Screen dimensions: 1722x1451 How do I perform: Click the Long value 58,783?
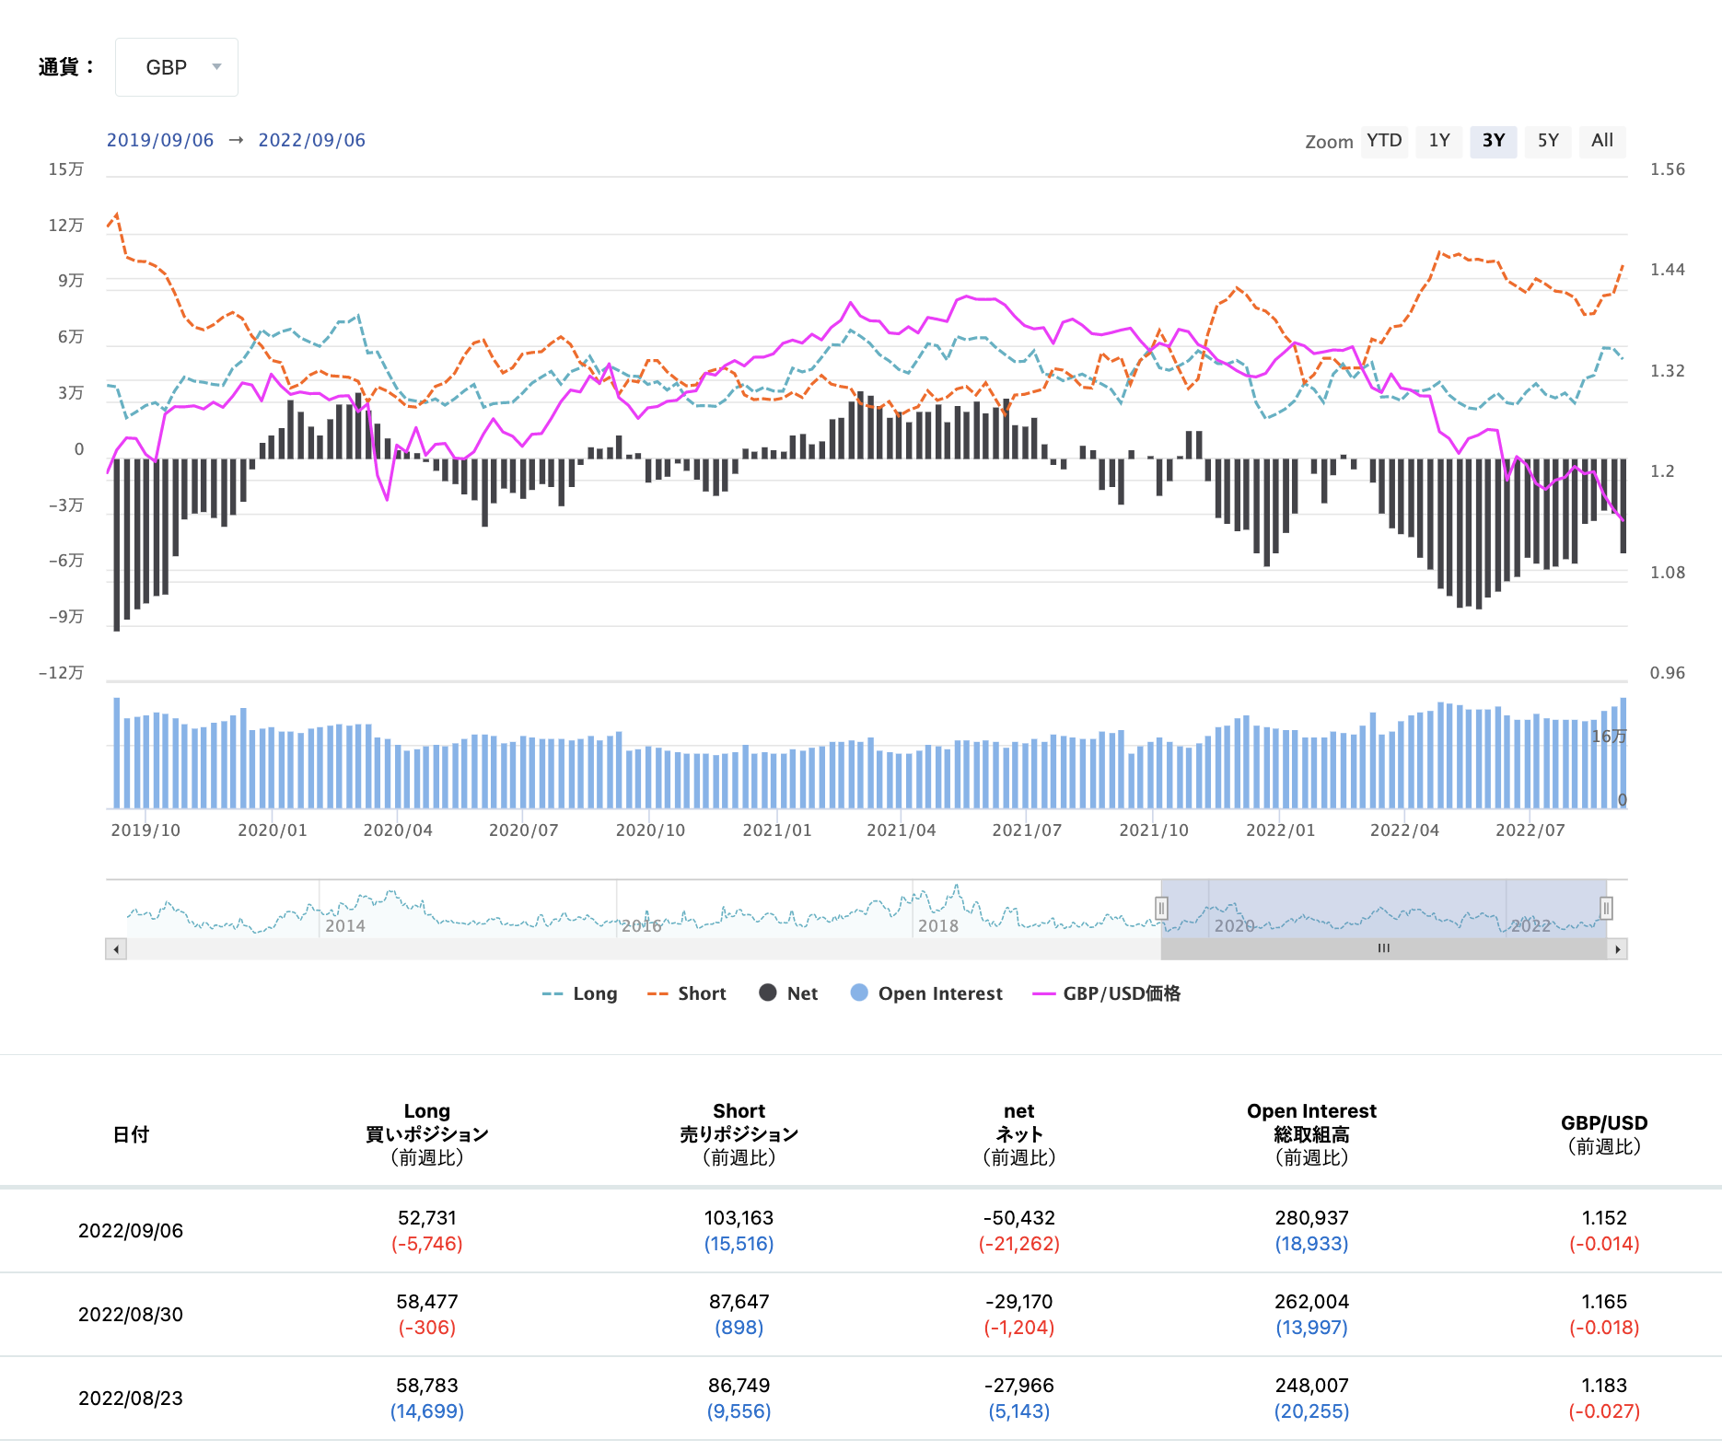[427, 1386]
